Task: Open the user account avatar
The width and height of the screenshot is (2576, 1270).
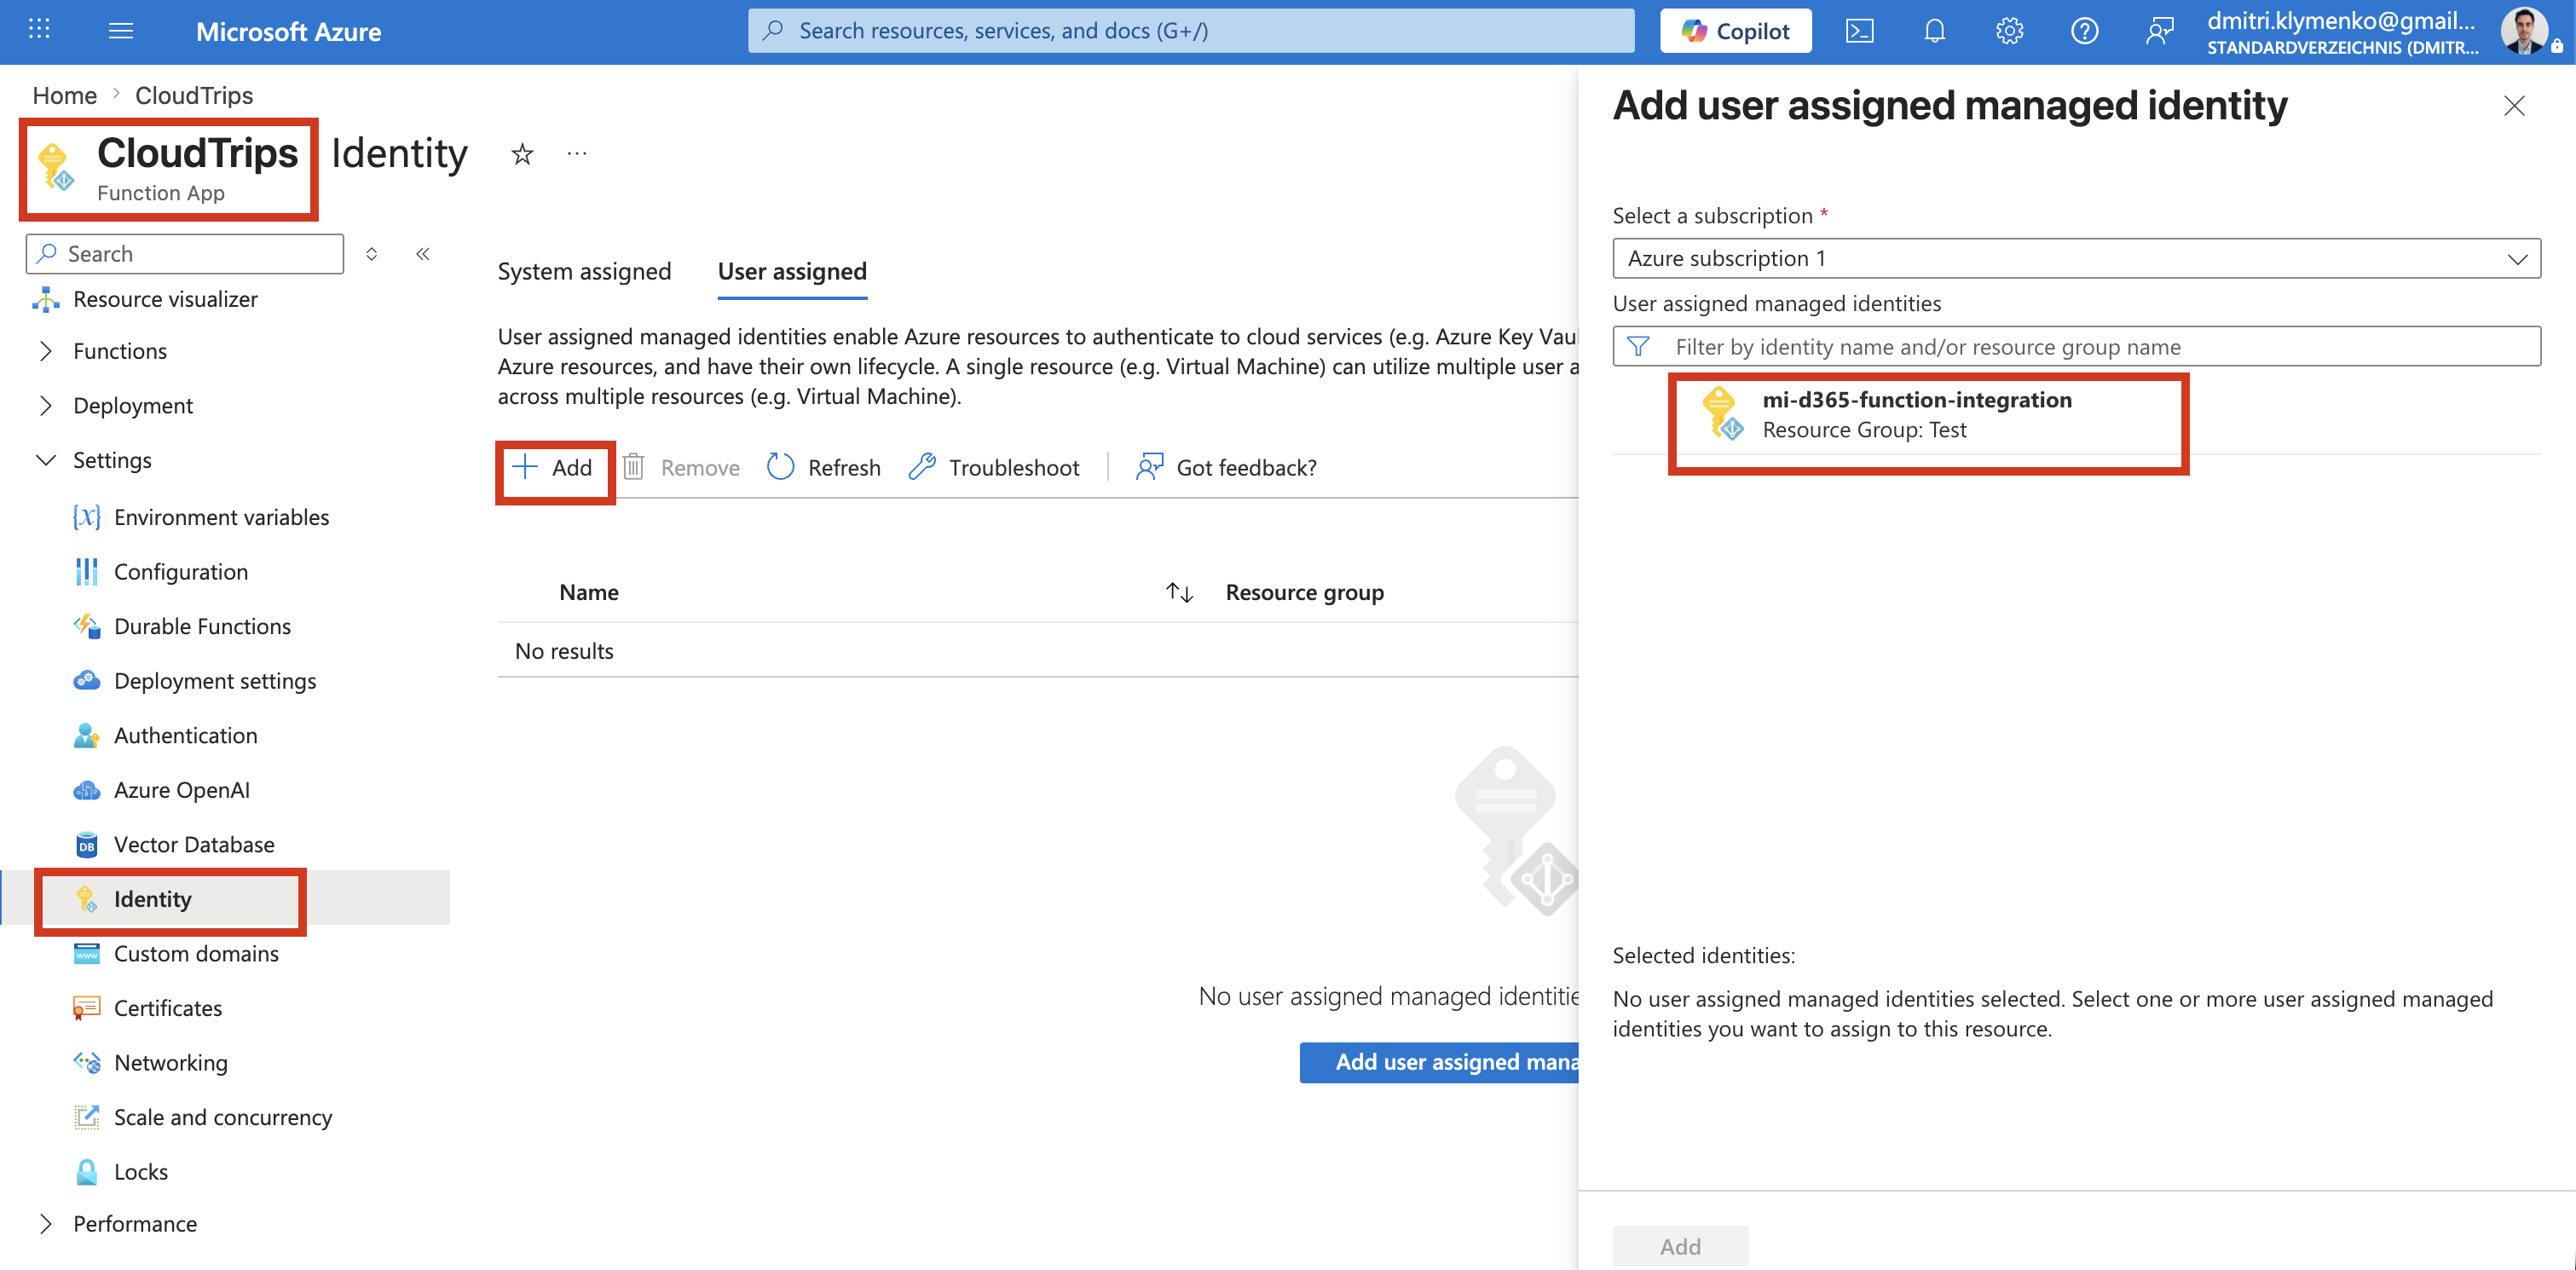Action: pos(2525,31)
